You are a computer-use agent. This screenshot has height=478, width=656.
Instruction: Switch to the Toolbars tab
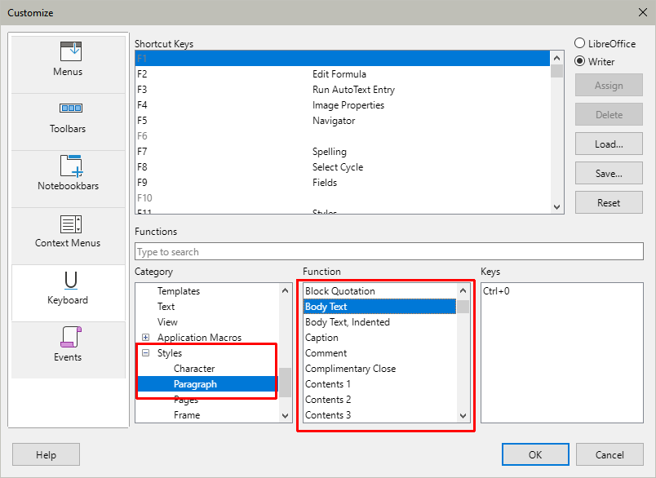coord(69,122)
